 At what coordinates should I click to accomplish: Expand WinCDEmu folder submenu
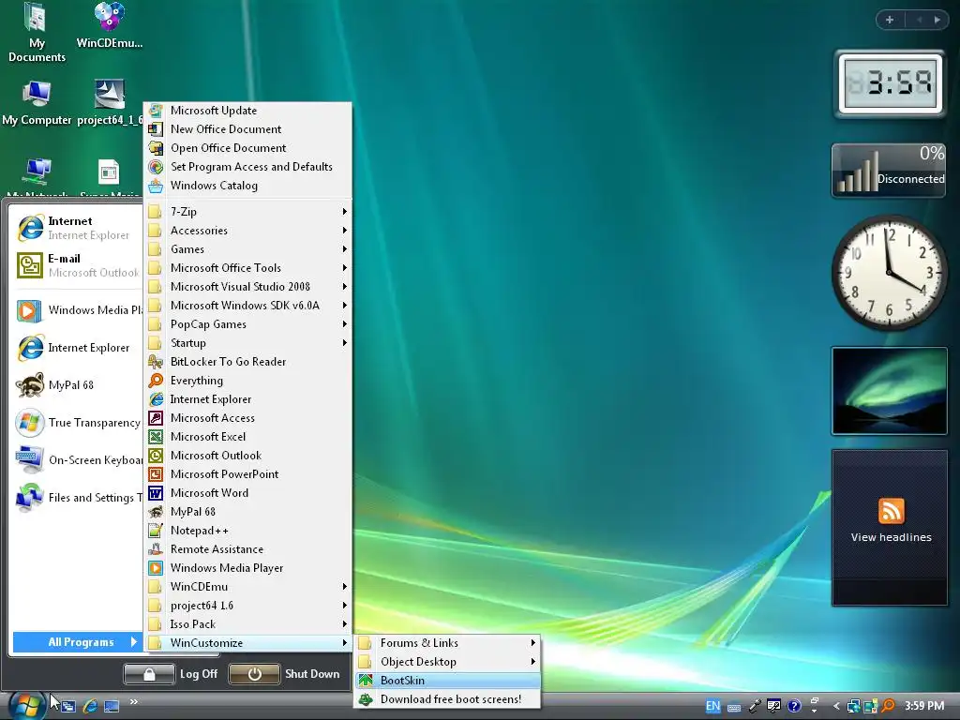[248, 587]
